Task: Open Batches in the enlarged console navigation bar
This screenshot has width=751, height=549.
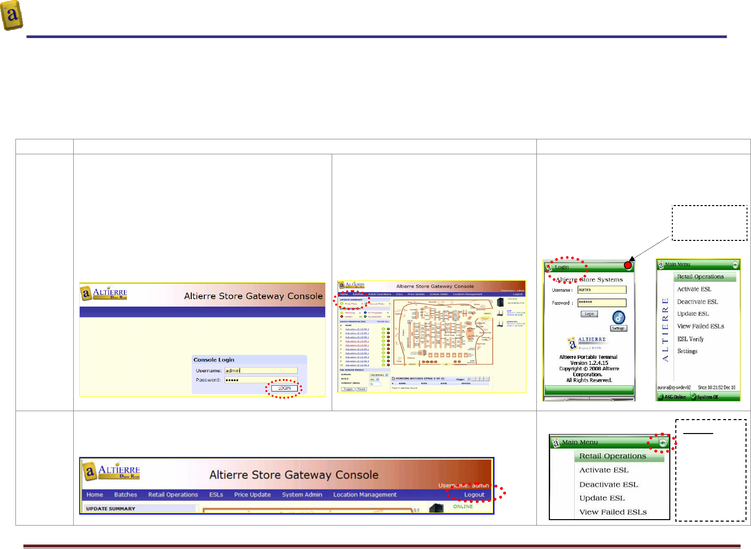Action: point(125,495)
